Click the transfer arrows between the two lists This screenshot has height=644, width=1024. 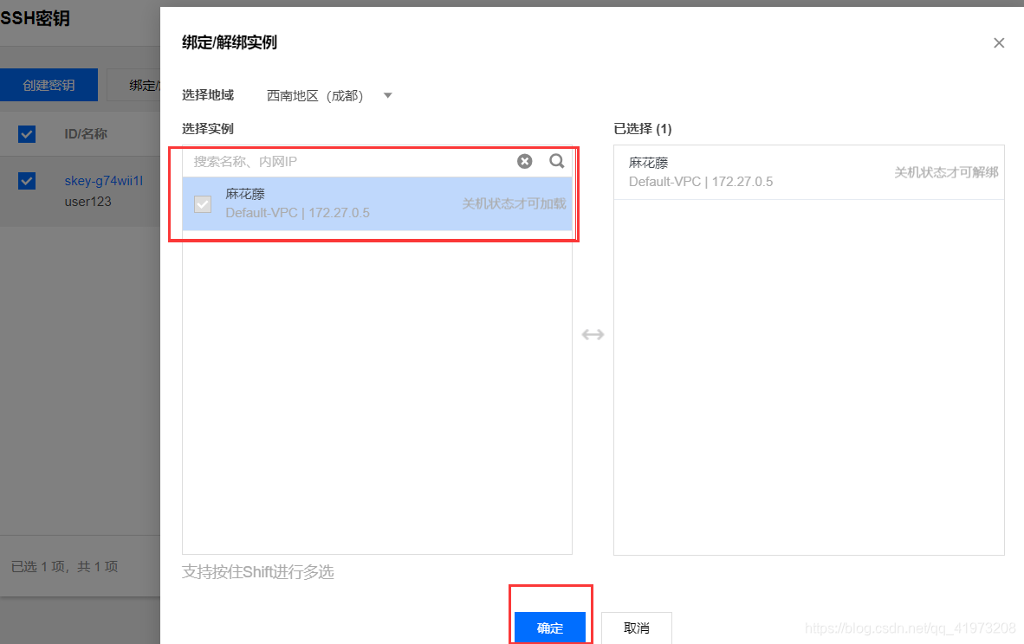pos(593,334)
